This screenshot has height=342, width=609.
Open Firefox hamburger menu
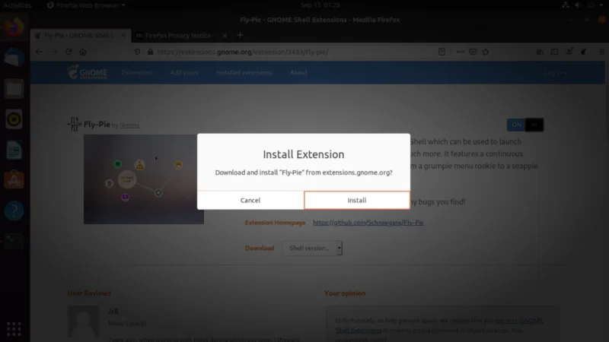click(x=601, y=52)
